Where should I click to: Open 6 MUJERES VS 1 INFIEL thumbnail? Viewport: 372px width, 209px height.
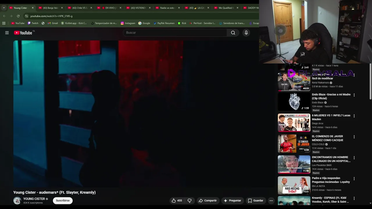[x=294, y=123]
